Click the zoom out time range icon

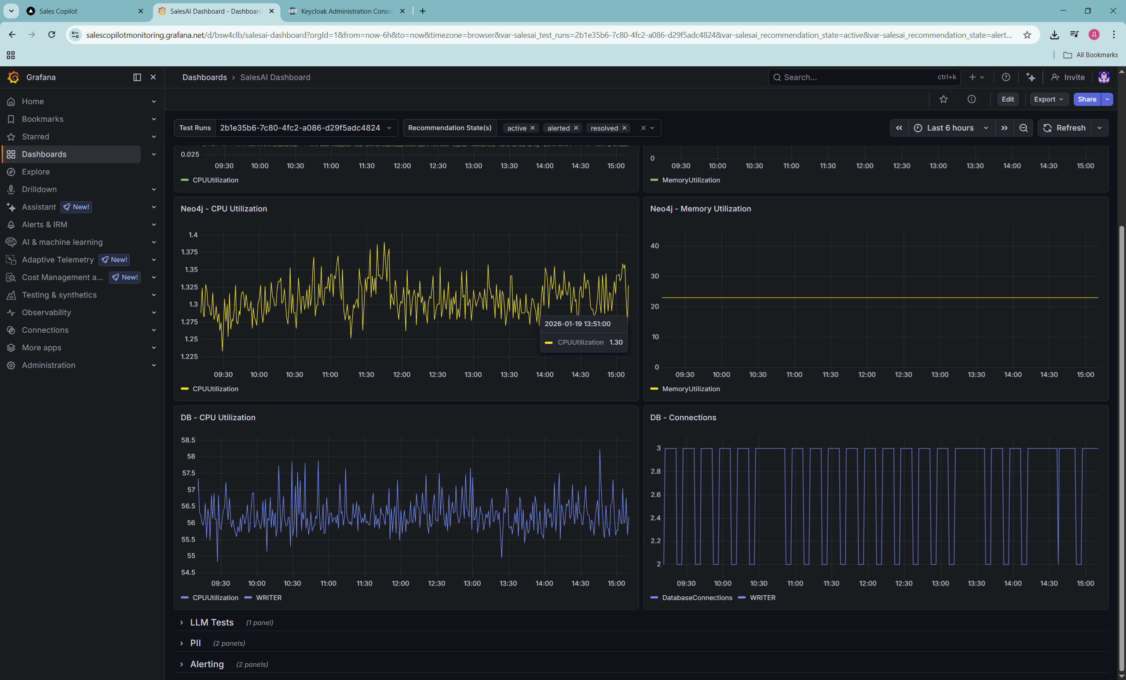(1023, 128)
